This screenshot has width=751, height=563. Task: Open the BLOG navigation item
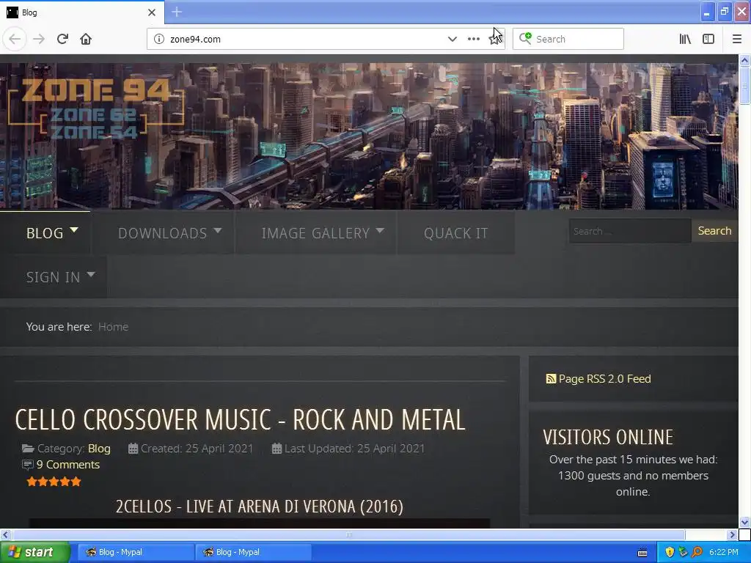pyautogui.click(x=45, y=232)
